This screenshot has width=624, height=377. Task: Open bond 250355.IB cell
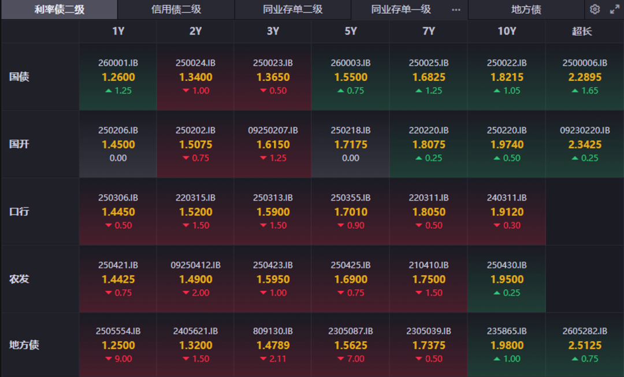351,211
